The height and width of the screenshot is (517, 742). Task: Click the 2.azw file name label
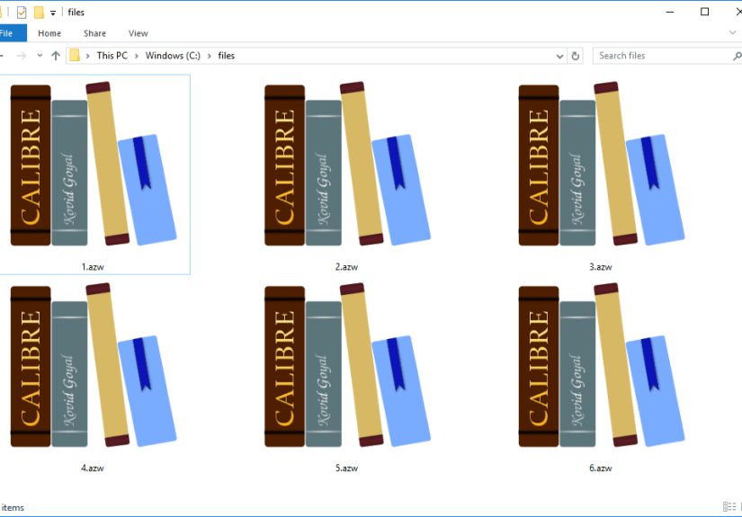347,267
